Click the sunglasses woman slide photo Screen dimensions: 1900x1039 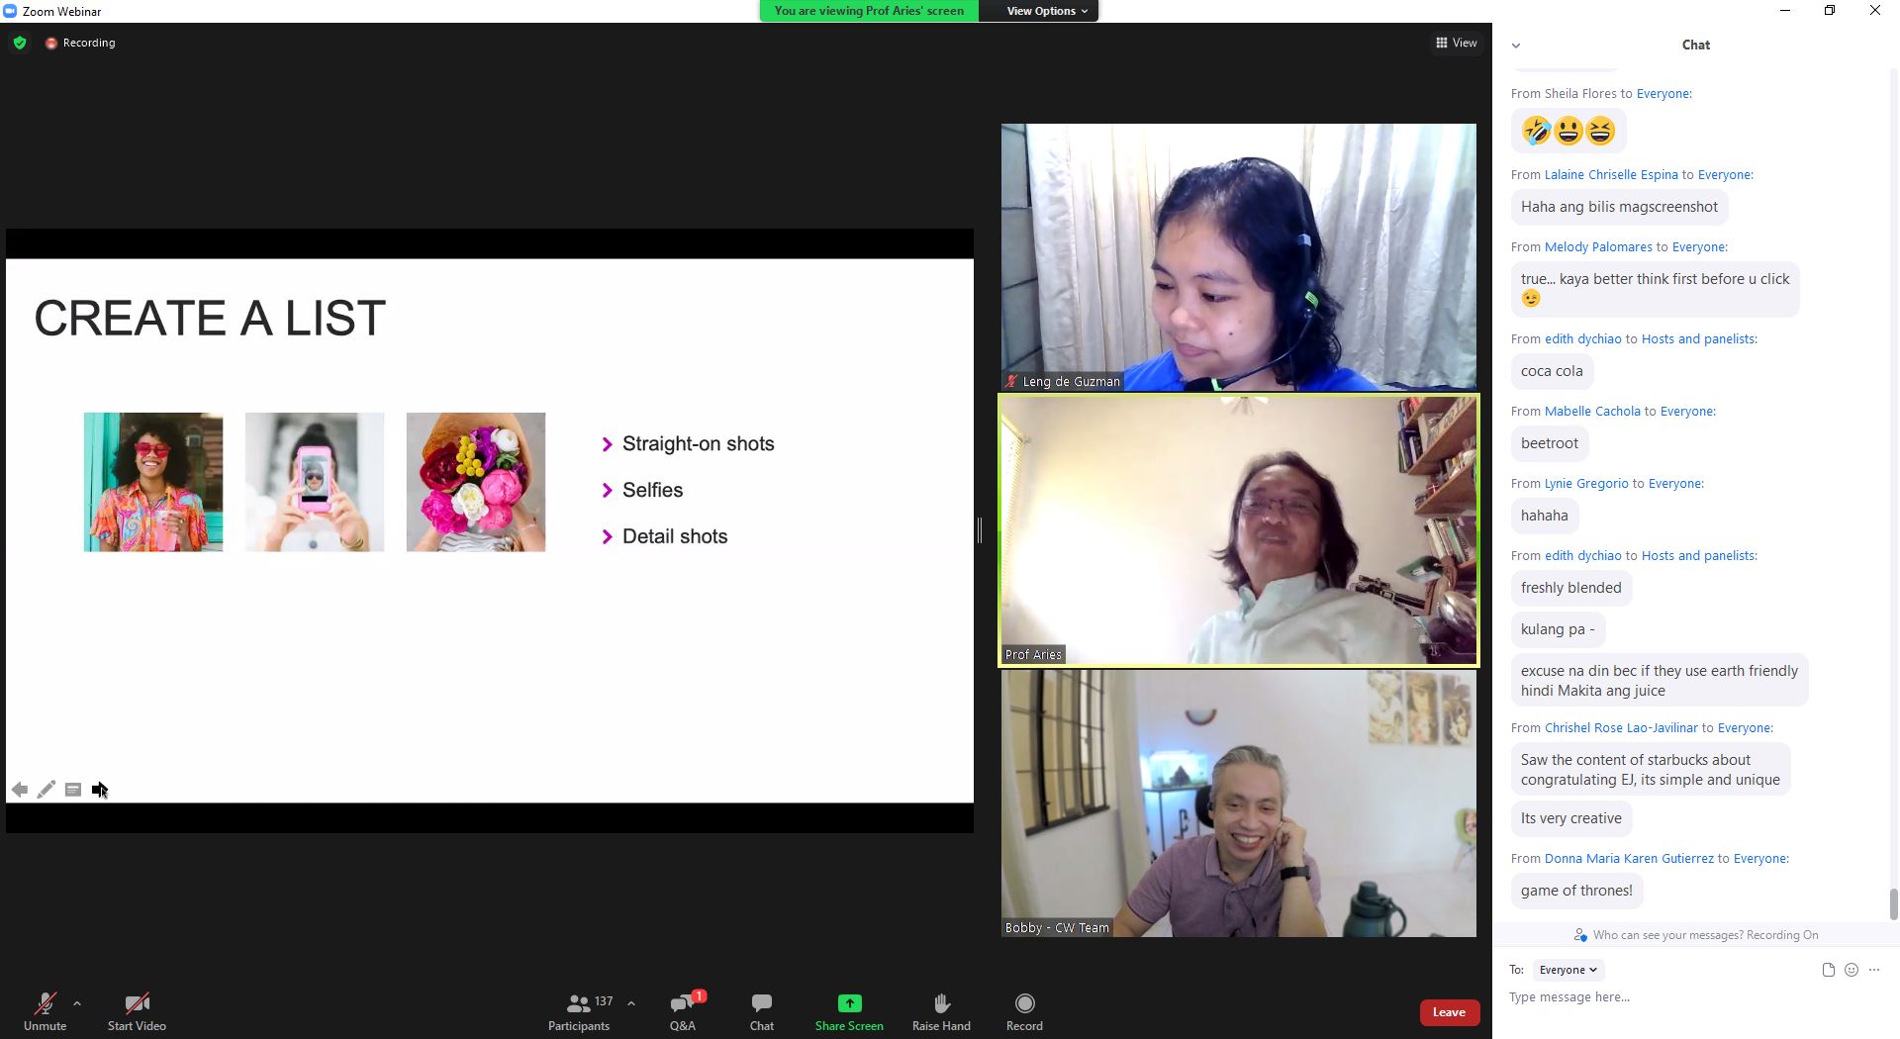tap(153, 482)
